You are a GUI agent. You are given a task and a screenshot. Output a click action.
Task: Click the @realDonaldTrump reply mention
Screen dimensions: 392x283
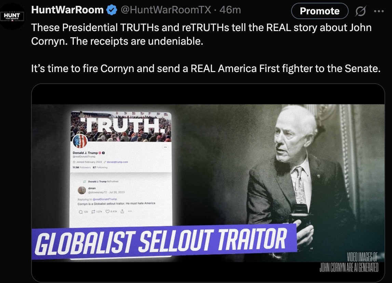tap(105, 199)
